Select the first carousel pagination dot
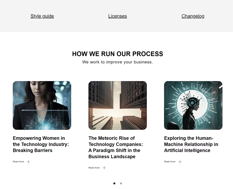Viewport: 233px width, 189px height. (x=114, y=183)
